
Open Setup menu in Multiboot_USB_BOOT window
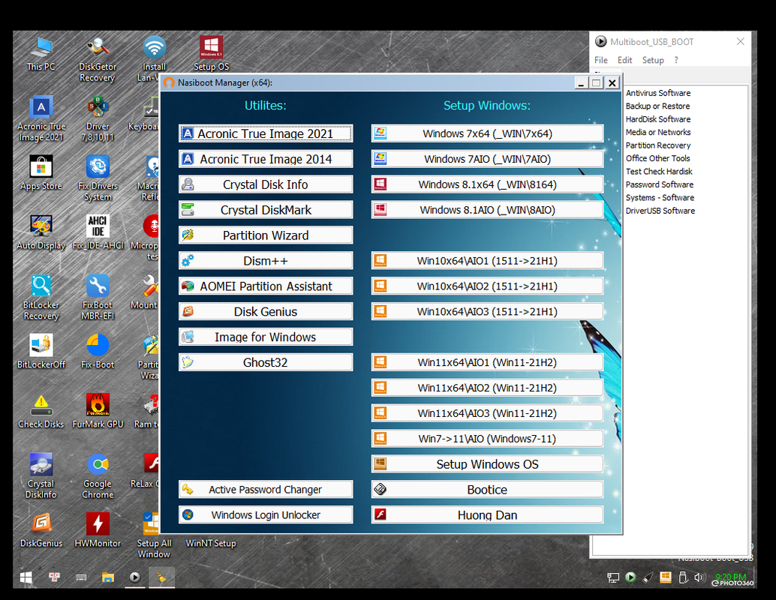click(653, 60)
